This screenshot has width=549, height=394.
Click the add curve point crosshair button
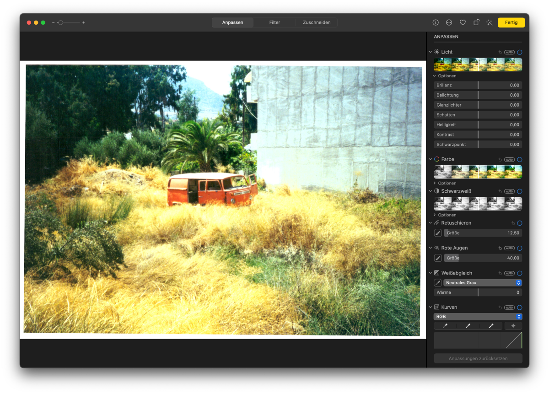[x=513, y=326]
